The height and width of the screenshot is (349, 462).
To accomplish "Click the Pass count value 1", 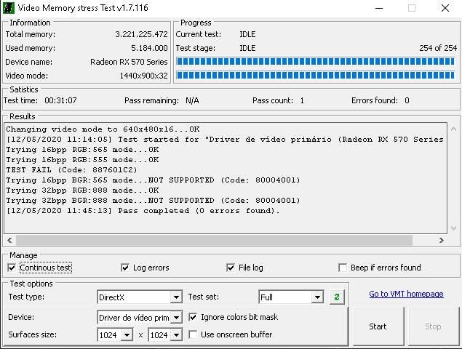I will (302, 100).
